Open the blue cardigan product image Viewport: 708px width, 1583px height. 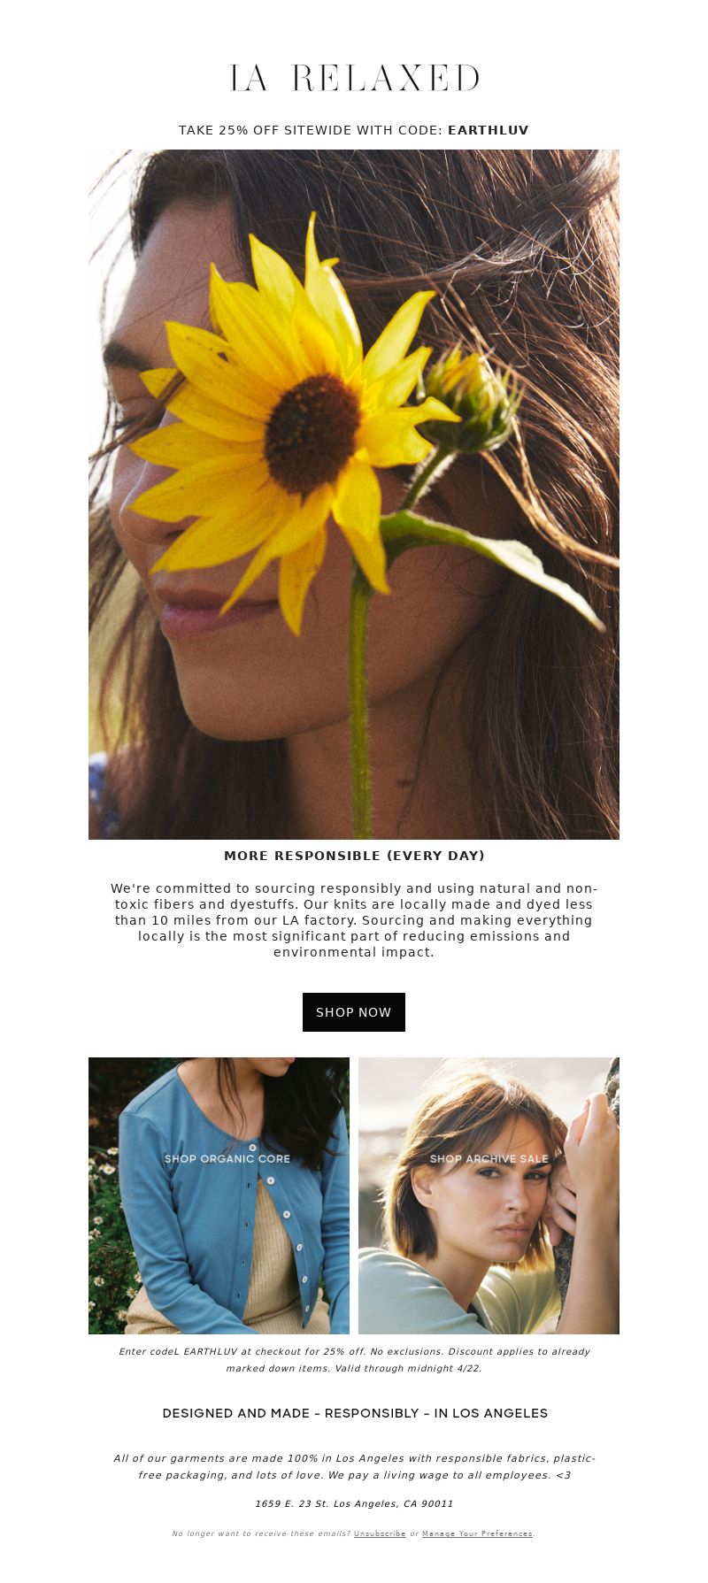tap(219, 1195)
